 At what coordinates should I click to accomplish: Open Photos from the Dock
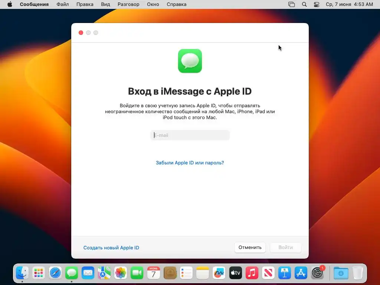pyautogui.click(x=121, y=273)
